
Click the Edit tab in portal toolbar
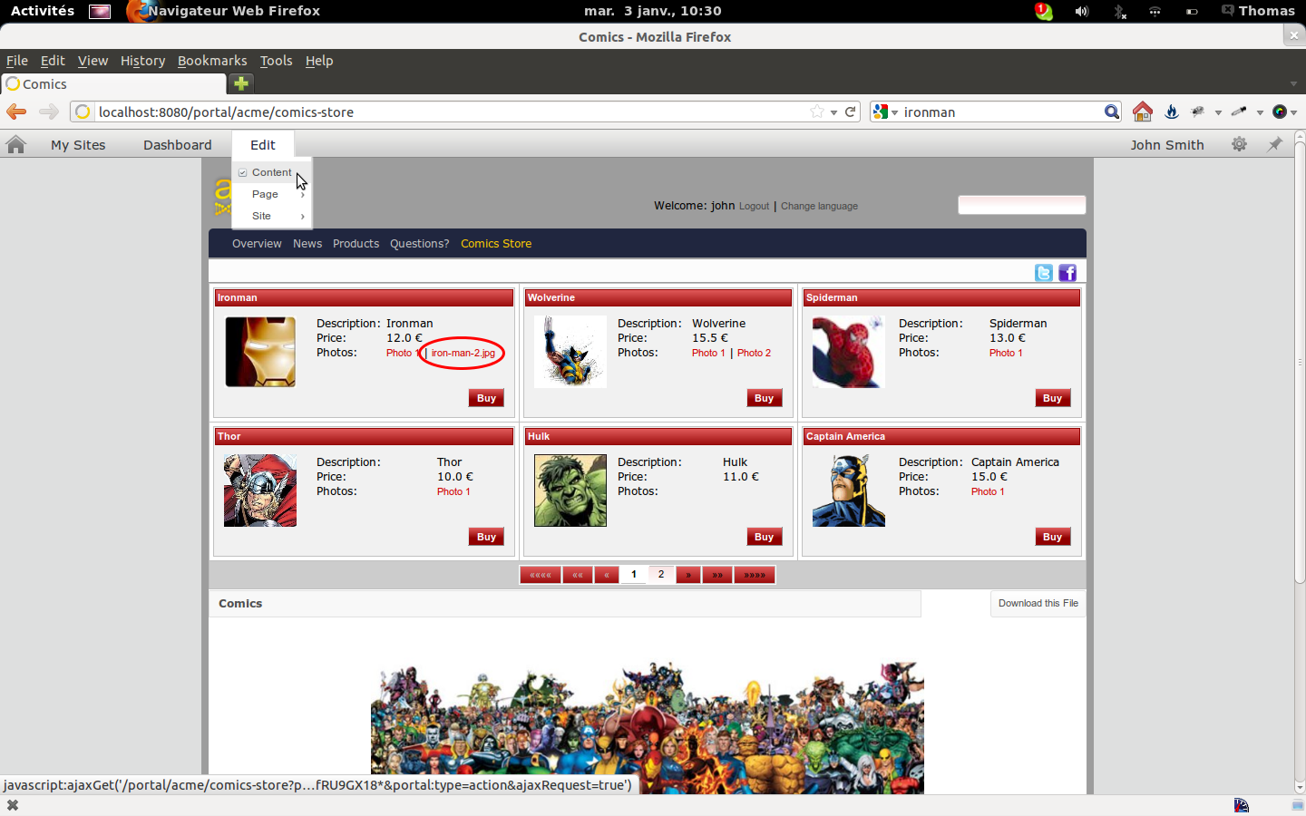click(263, 145)
